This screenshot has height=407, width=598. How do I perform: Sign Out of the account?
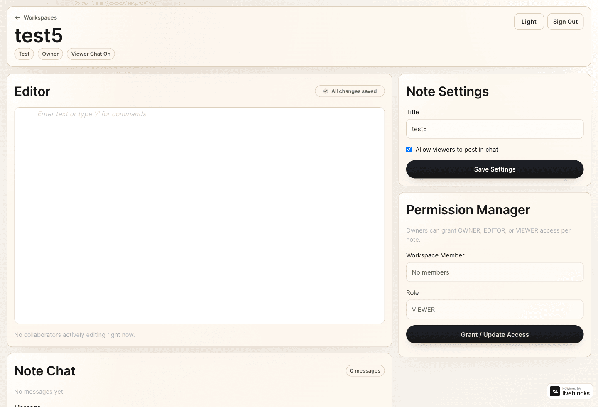tap(565, 21)
